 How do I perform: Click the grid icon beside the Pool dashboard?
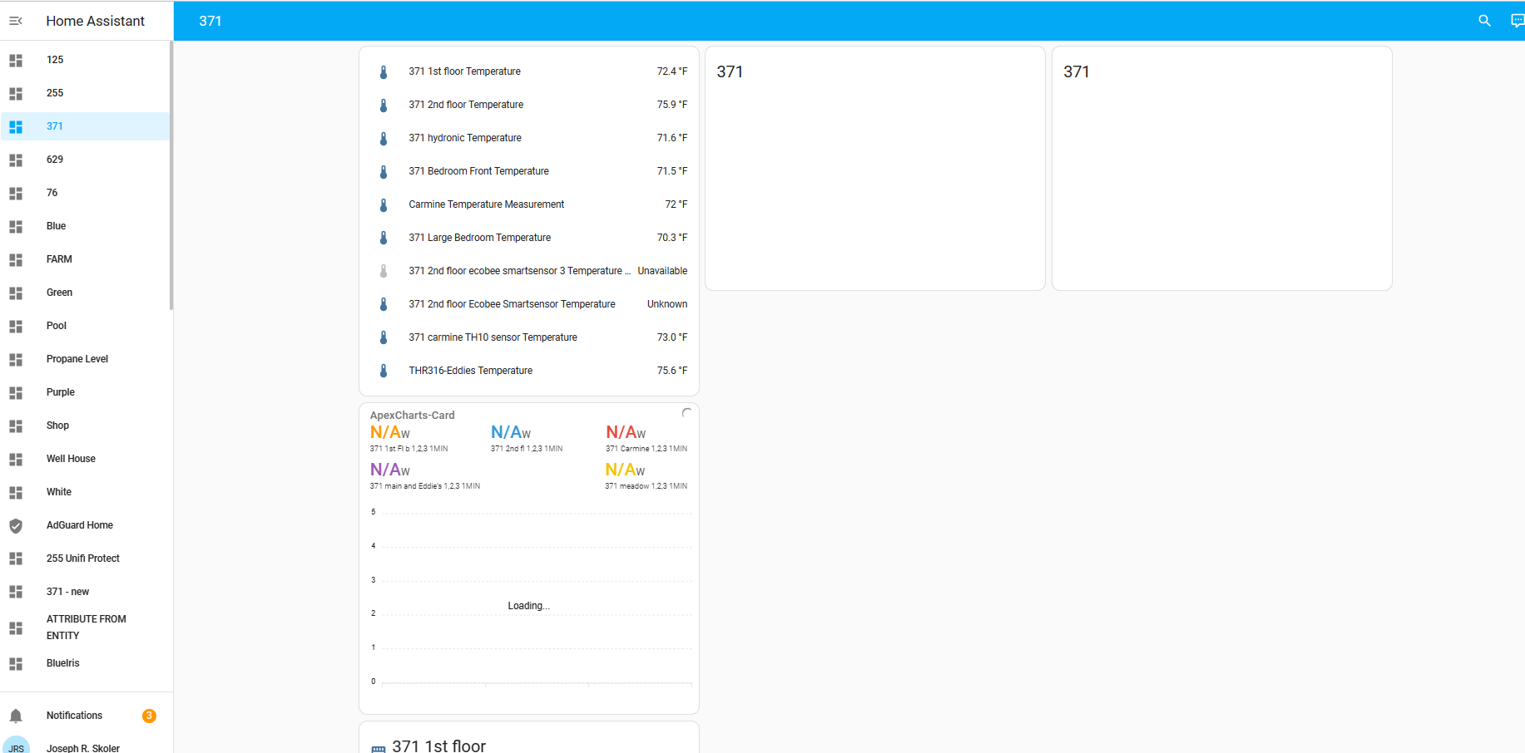pyautogui.click(x=16, y=326)
